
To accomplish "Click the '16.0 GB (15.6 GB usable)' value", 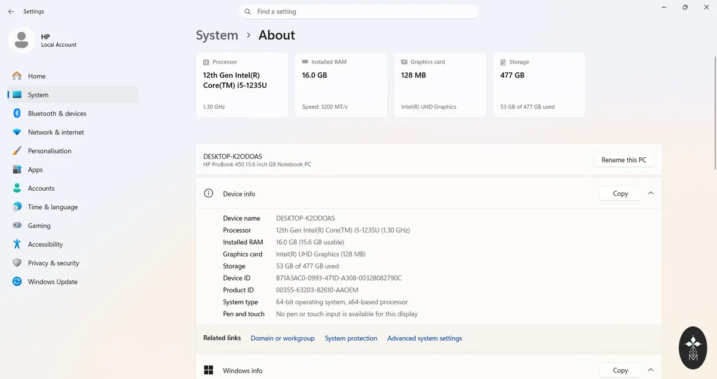I will [310, 242].
